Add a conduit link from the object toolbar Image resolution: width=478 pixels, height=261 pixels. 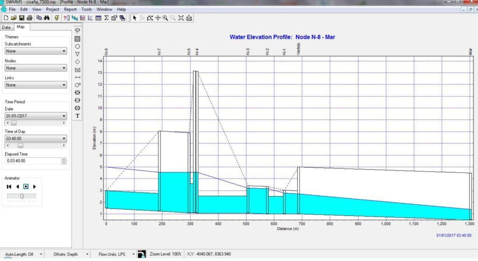click(77, 77)
